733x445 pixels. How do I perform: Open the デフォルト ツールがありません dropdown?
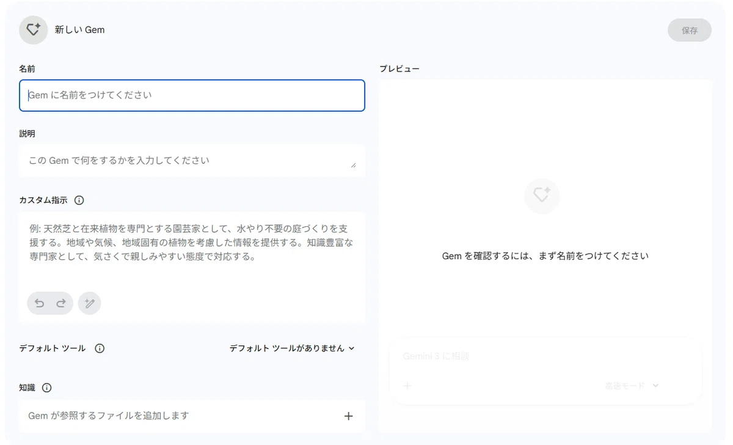pyautogui.click(x=292, y=348)
